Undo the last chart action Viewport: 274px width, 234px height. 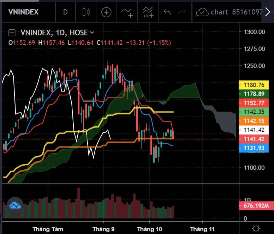tap(167, 12)
